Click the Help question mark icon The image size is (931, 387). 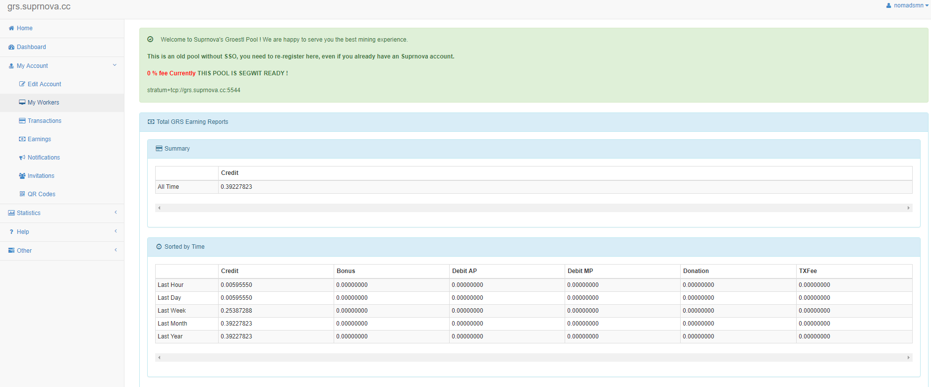click(x=11, y=232)
